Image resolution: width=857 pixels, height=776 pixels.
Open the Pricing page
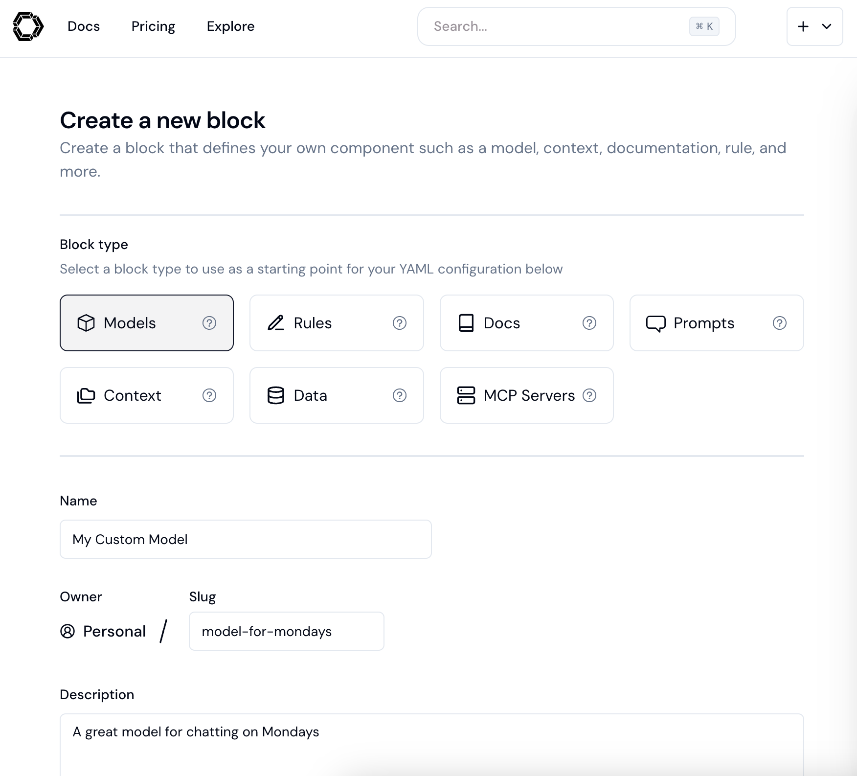[x=153, y=26]
